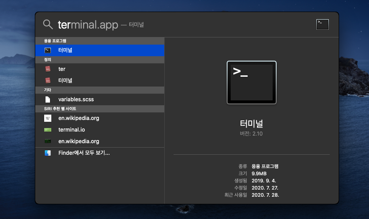Select the 'ter' dictionary definition result
This screenshot has width=369, height=219.
[x=100, y=69]
